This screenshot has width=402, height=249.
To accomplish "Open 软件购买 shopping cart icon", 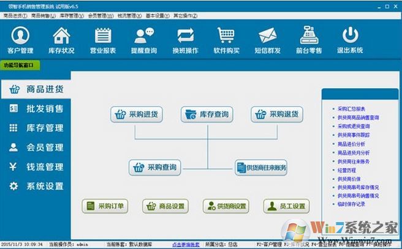I will [x=226, y=40].
